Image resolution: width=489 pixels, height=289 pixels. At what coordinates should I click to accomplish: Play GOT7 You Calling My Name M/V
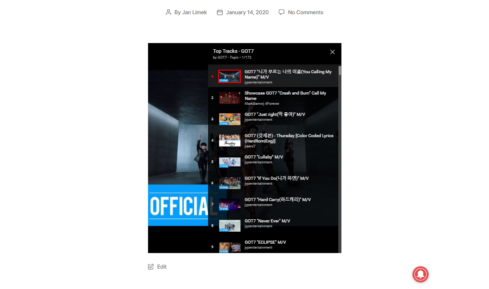coord(288,74)
